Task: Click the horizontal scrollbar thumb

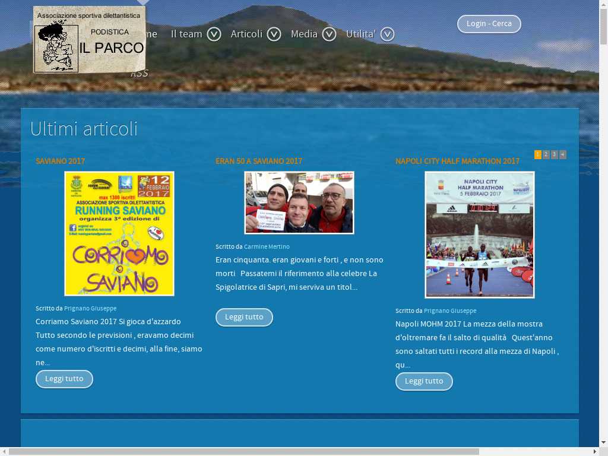Action: 243,452
